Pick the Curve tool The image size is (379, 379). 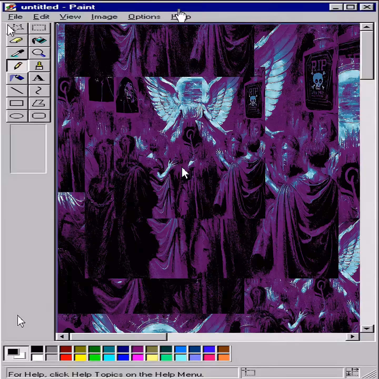[39, 91]
